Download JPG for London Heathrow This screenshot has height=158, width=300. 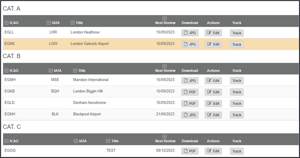[x=190, y=33]
